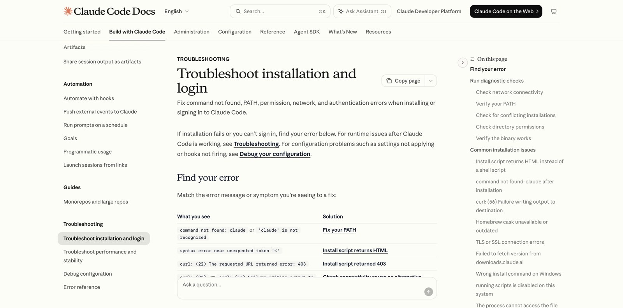Click the search magnifier icon
The width and height of the screenshot is (623, 308).
click(x=238, y=11)
